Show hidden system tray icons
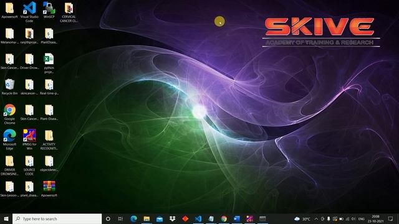The image size is (399, 224). [316, 218]
